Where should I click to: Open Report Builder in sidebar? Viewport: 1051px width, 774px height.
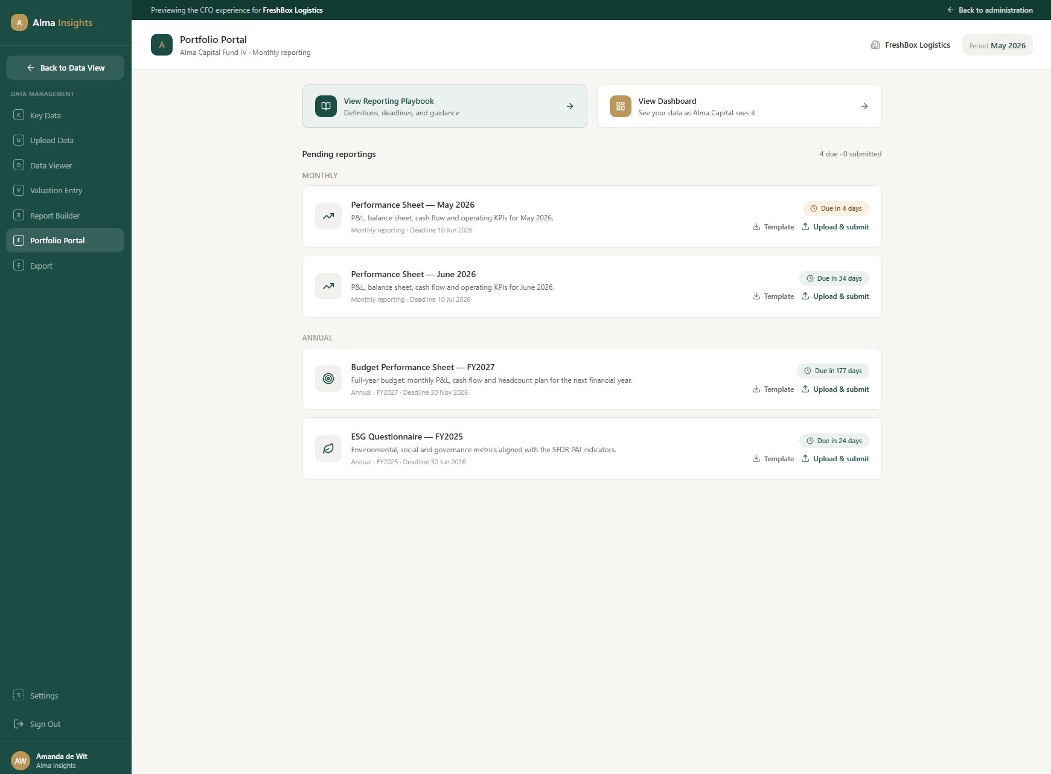pyautogui.click(x=65, y=216)
